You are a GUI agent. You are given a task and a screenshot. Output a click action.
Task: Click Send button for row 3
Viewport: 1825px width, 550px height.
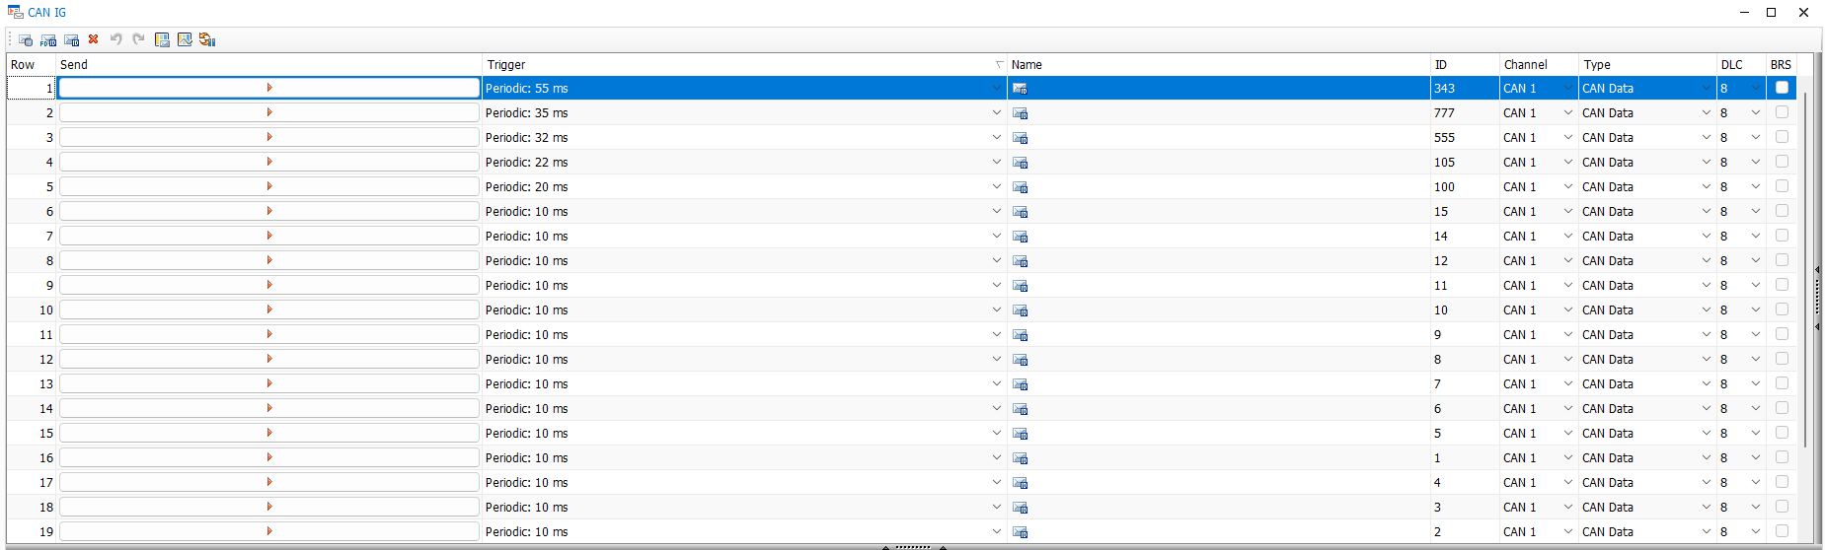point(268,137)
